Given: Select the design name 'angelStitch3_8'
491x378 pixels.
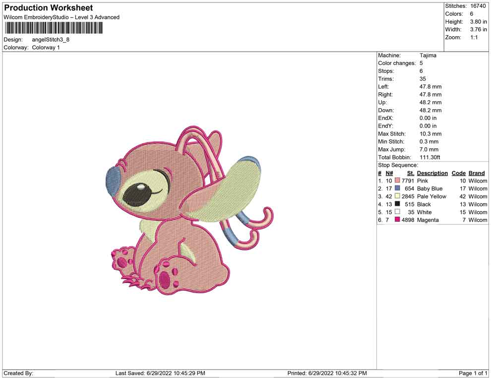Looking at the screenshot, I should coord(51,40).
